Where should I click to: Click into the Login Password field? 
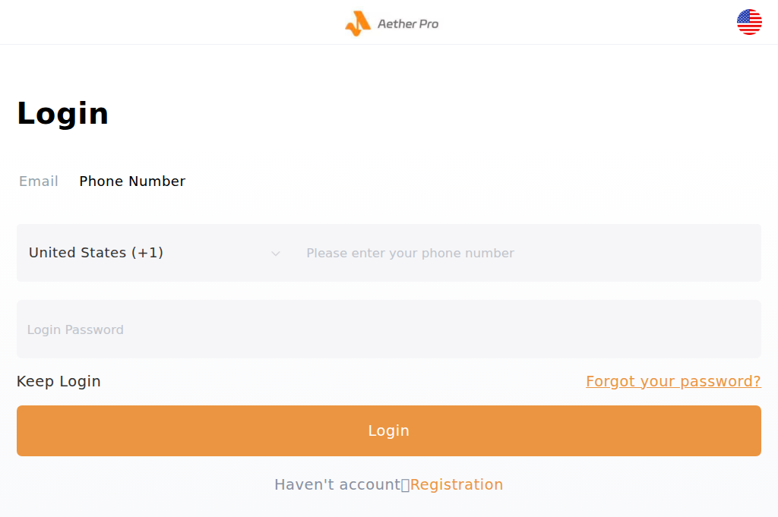click(x=388, y=329)
